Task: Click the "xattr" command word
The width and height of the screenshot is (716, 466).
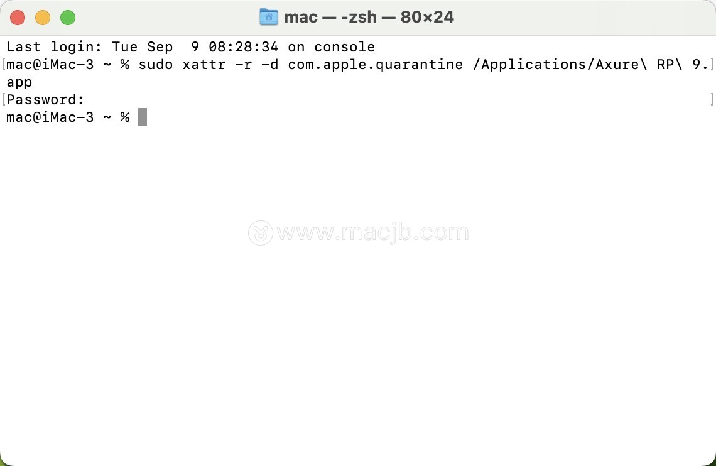Action: (x=204, y=64)
